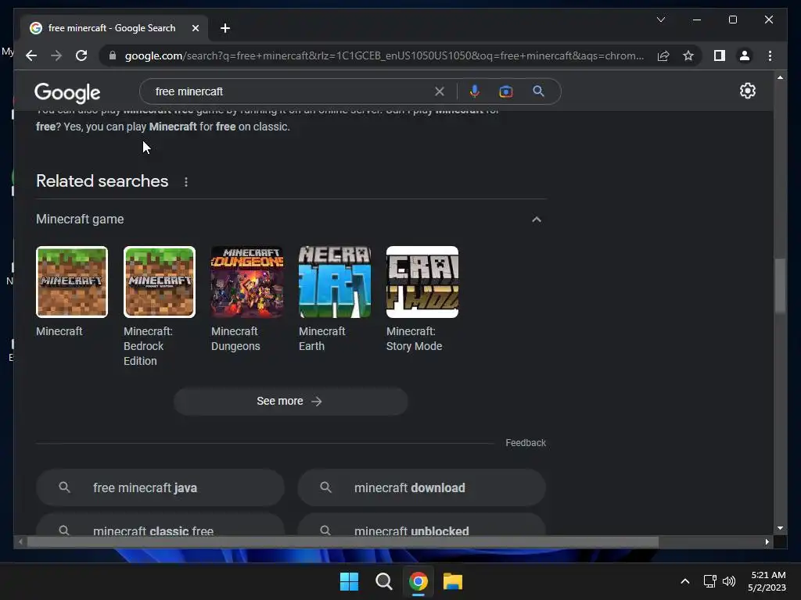
Task: View site information via the lock icon
Action: (113, 55)
